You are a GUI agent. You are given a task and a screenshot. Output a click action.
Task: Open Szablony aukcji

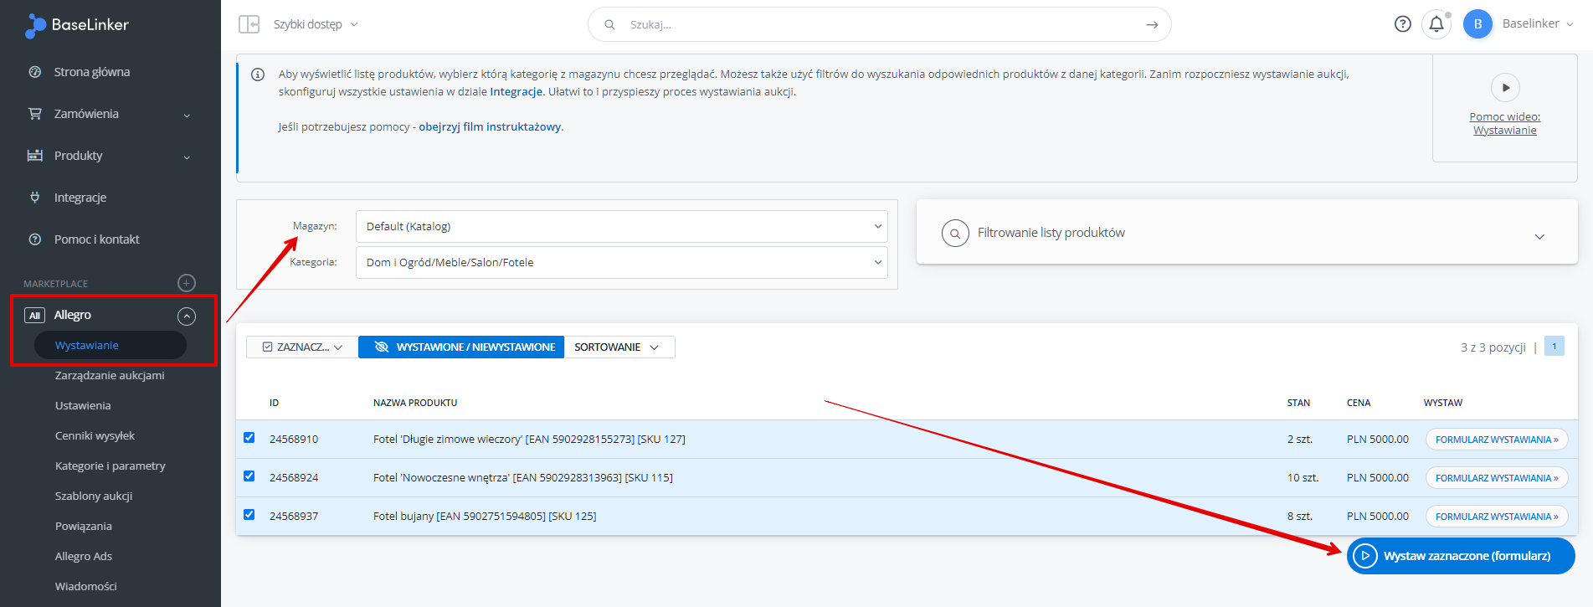pyautogui.click(x=94, y=496)
